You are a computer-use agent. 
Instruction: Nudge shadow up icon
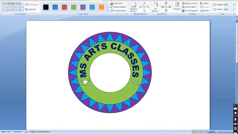[144, 3]
